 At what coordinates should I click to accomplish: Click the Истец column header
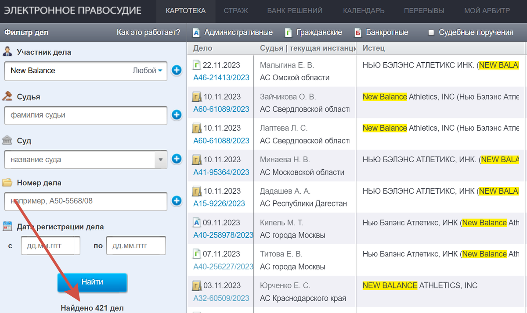(373, 48)
